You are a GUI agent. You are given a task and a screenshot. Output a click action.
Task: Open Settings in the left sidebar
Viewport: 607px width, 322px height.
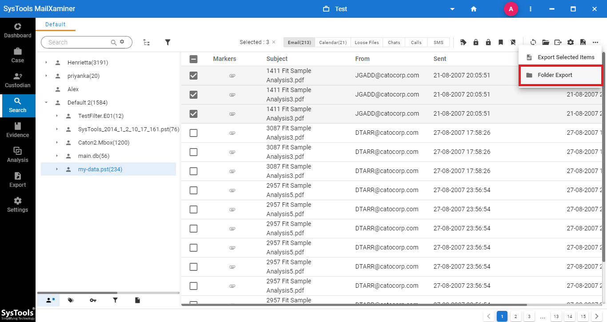click(18, 205)
